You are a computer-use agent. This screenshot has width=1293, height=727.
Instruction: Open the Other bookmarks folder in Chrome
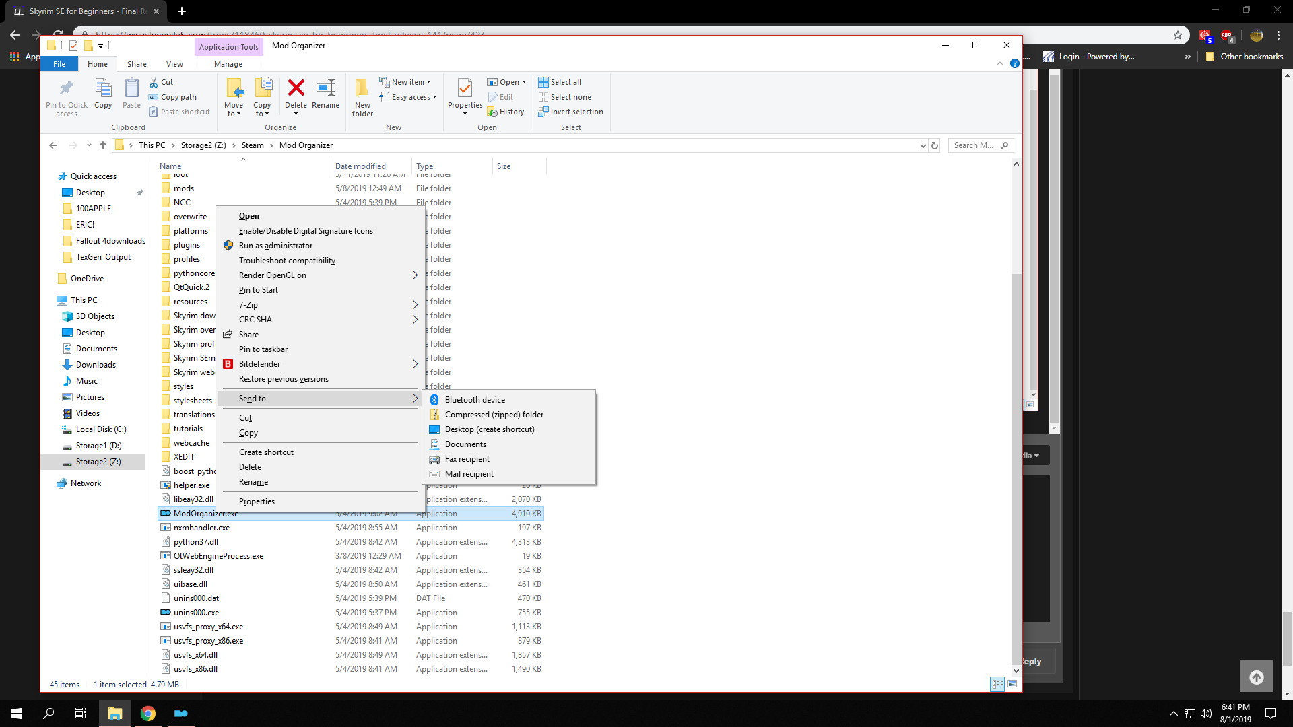pos(1245,57)
